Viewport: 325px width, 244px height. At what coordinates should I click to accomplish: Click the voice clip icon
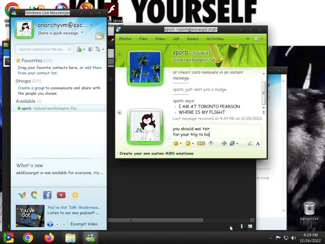click(x=211, y=143)
